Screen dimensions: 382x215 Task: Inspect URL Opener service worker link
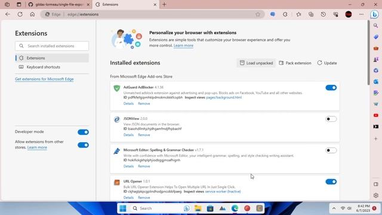coord(223,192)
